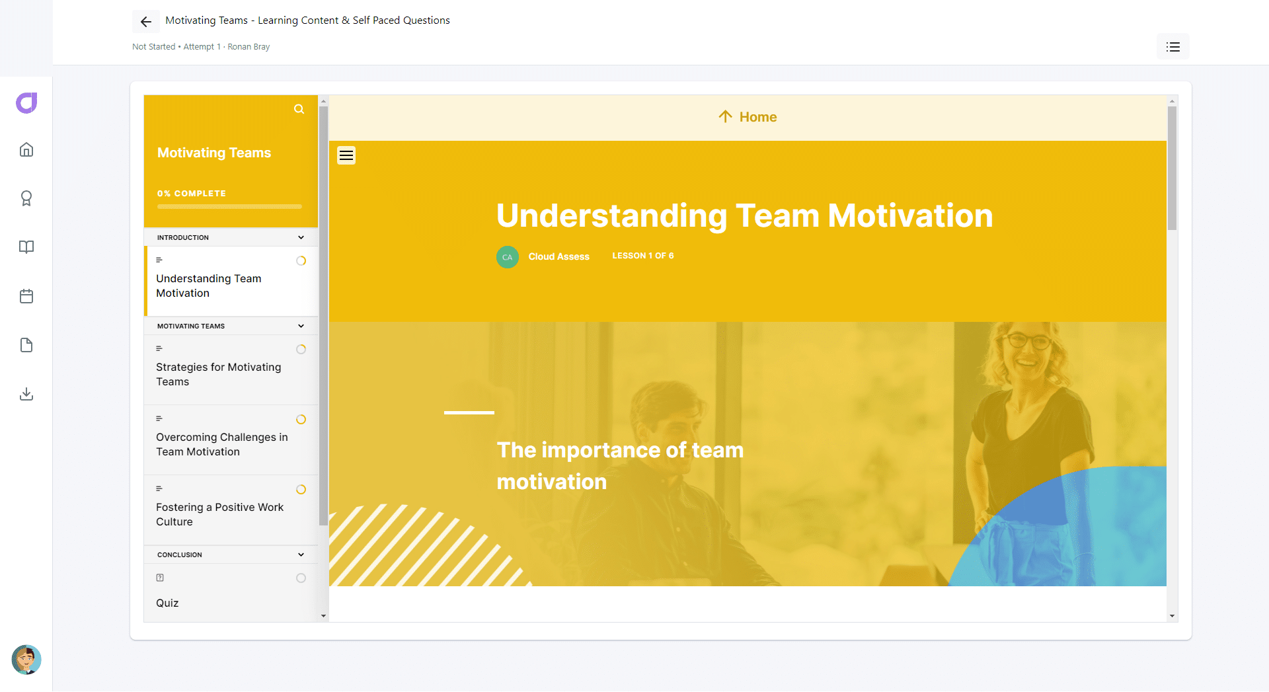
Task: Click the lesson icon above Strategies for Motivating Teams
Action: (x=159, y=348)
